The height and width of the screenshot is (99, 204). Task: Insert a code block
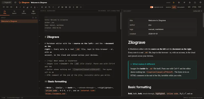click(x=70, y=7)
